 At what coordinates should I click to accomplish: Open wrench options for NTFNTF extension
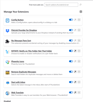click(x=75, y=51)
